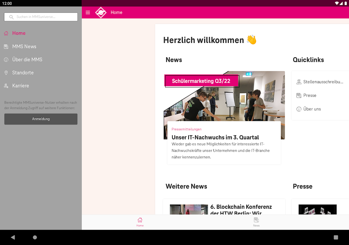Screen dimensions: 349x245
Task: Go to Standorte in sidebar
Action: coord(23,73)
